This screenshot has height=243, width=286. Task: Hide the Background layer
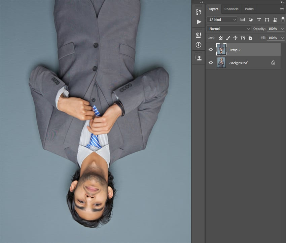tap(211, 62)
